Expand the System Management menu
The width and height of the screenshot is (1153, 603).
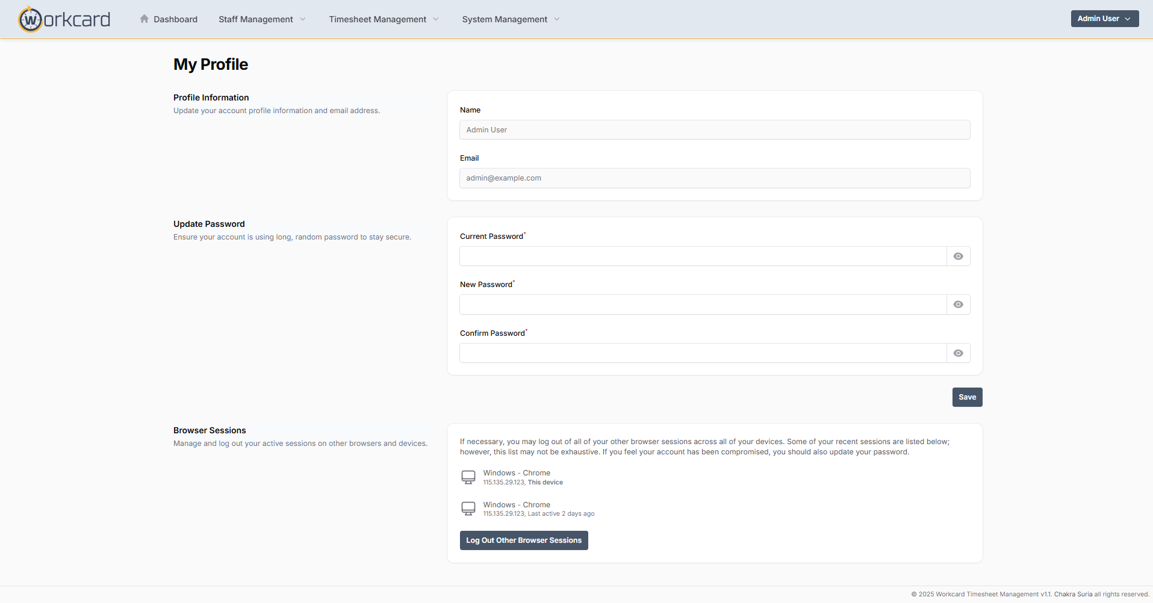tap(511, 19)
